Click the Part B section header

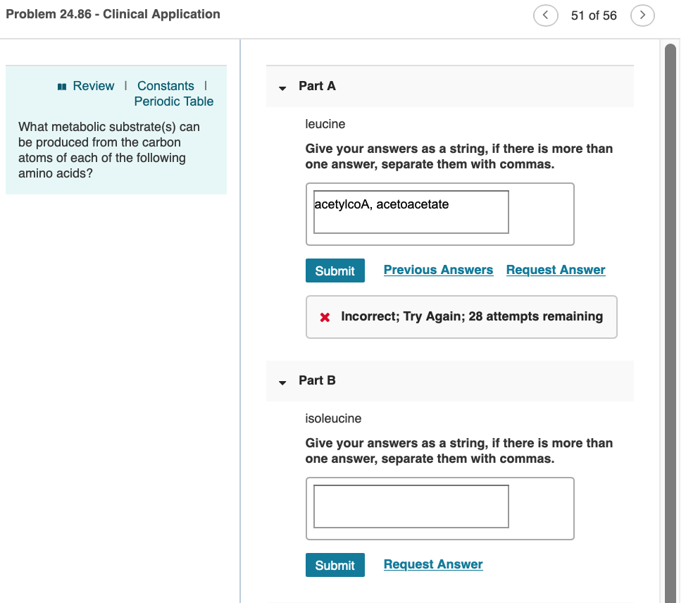click(316, 381)
